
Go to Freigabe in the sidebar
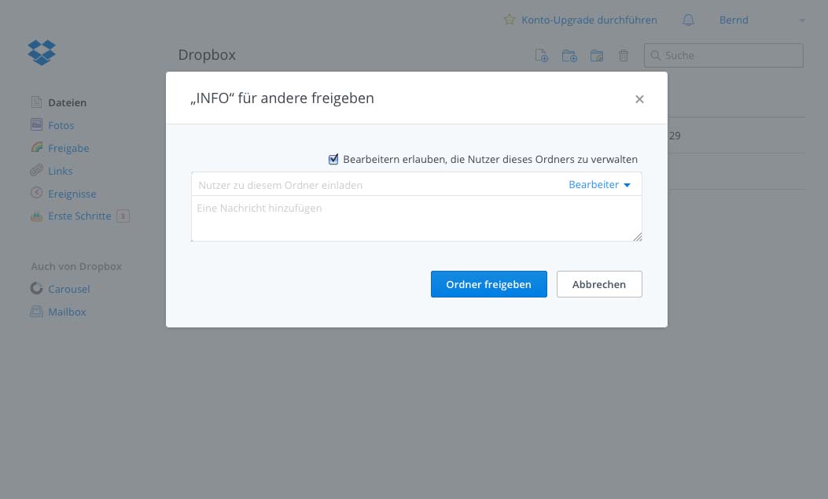(68, 148)
